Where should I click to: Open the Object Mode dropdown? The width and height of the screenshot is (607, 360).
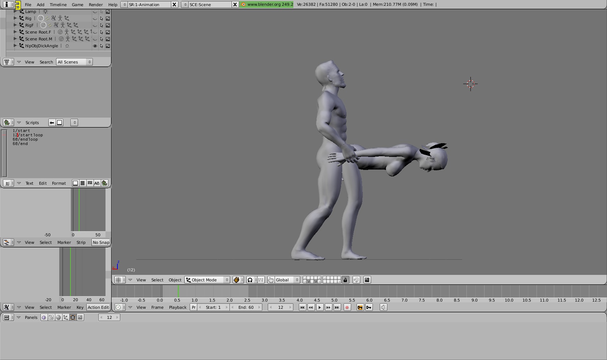tap(207, 280)
